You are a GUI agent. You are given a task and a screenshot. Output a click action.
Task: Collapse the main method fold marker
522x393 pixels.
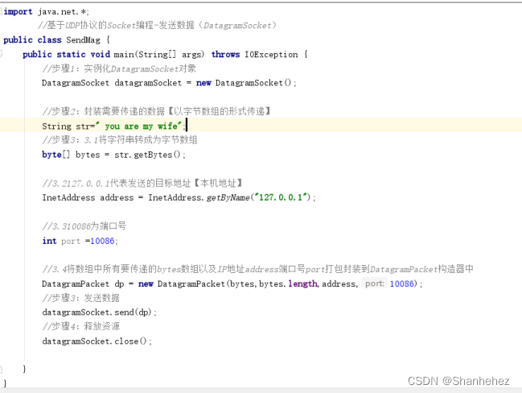[2, 54]
